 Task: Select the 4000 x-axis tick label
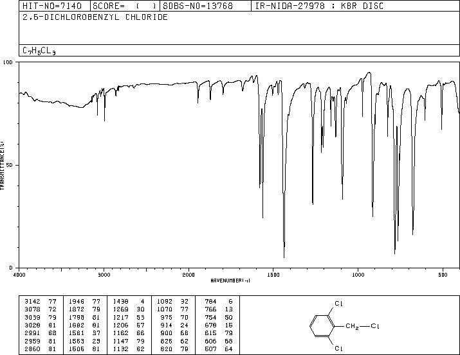tap(19, 275)
